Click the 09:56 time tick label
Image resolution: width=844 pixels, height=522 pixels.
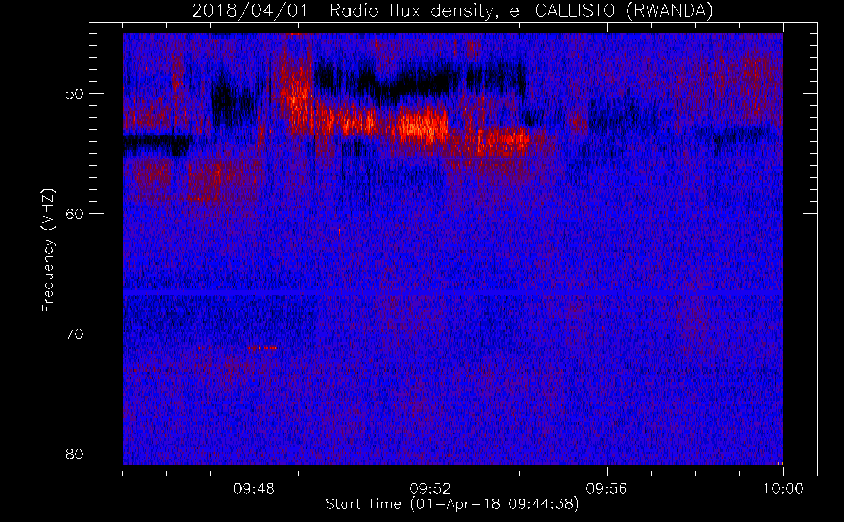pyautogui.click(x=607, y=490)
